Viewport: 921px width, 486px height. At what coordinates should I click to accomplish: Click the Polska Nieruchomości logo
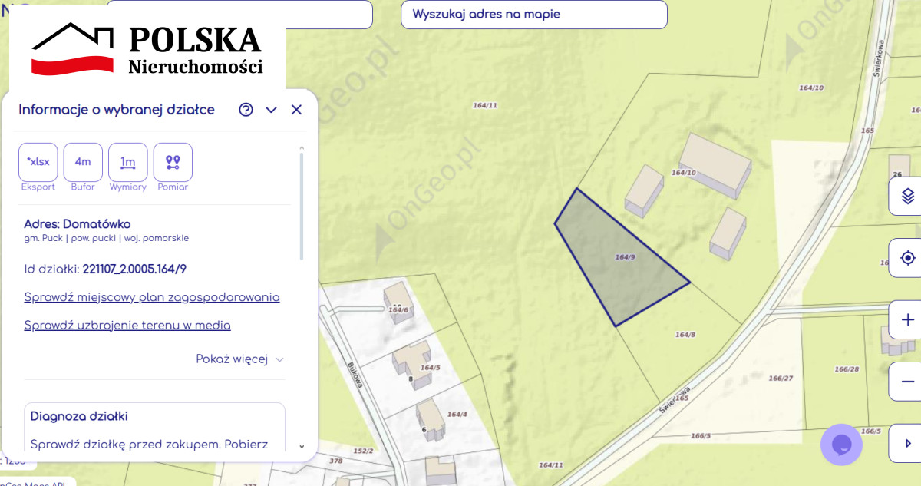click(147, 50)
